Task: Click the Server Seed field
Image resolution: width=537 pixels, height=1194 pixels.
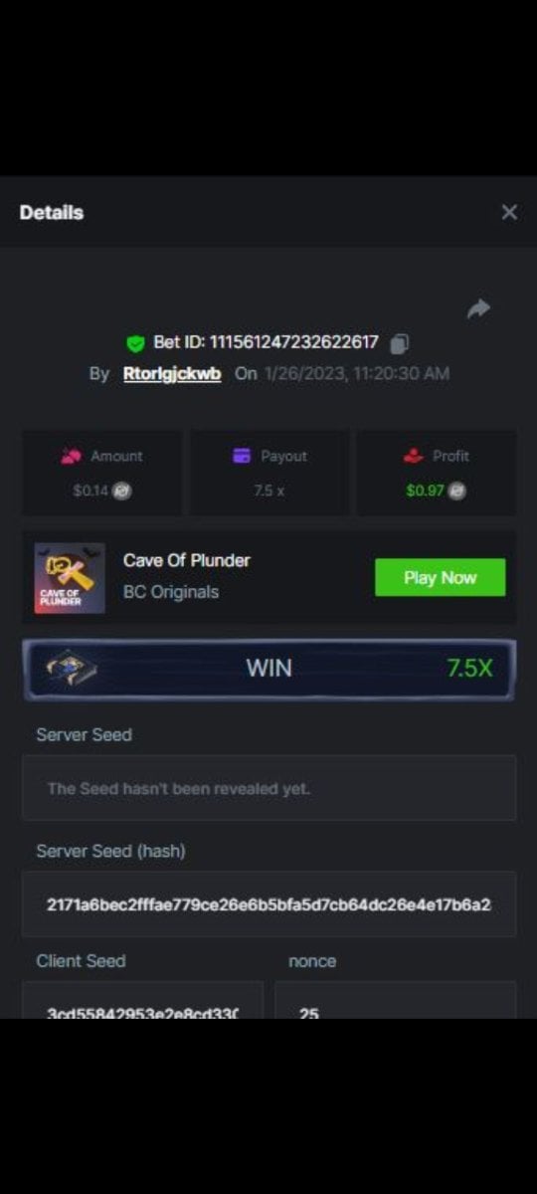Action: (x=268, y=788)
